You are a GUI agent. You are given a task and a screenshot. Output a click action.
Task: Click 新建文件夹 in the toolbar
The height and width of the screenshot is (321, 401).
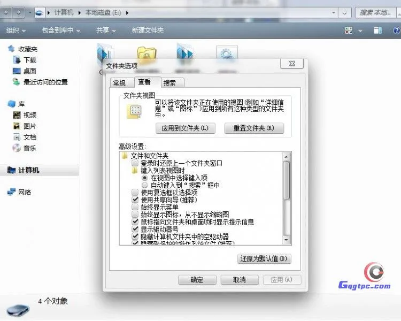pyautogui.click(x=148, y=30)
